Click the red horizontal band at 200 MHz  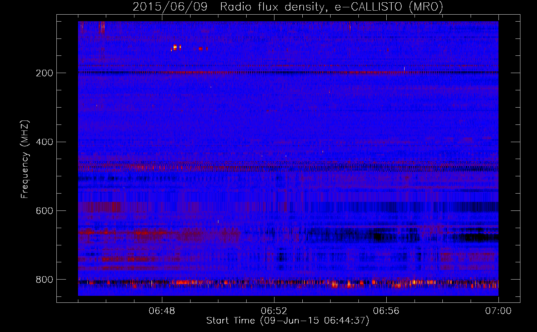[x=288, y=72]
